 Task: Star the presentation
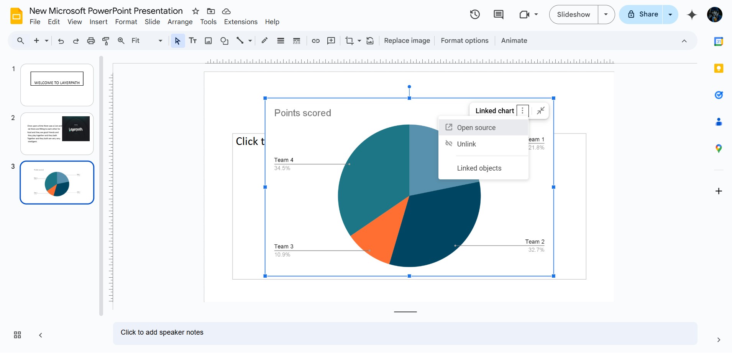pyautogui.click(x=195, y=11)
